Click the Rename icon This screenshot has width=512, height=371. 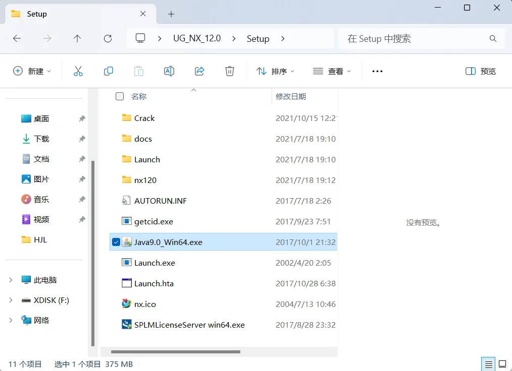(169, 71)
